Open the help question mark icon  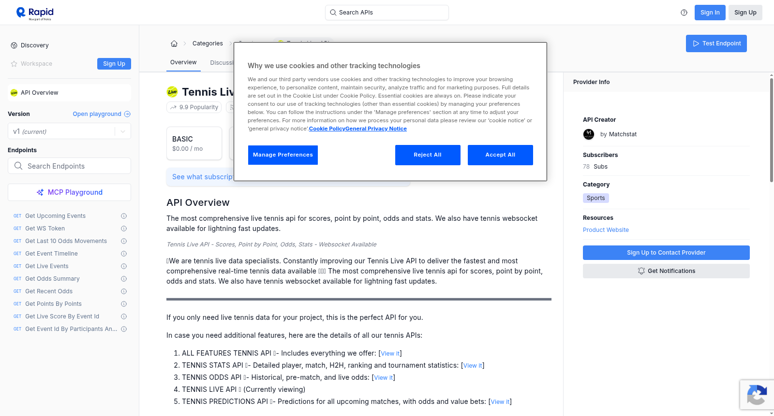click(684, 13)
